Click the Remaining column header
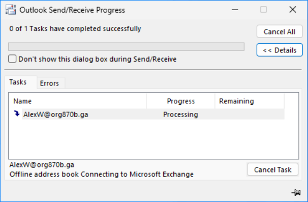The width and height of the screenshot is (308, 202). [x=250, y=101]
